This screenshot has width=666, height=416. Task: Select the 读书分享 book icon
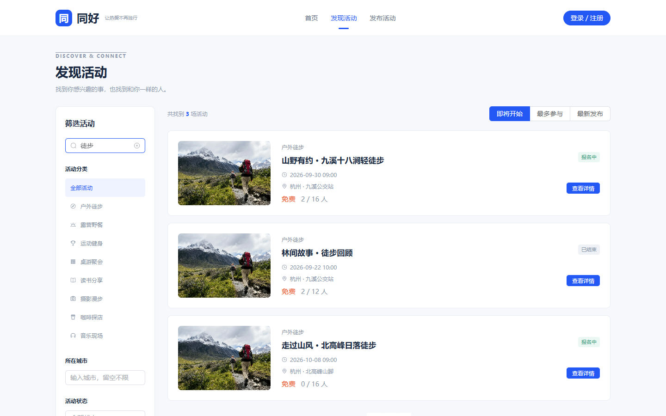[x=73, y=280]
